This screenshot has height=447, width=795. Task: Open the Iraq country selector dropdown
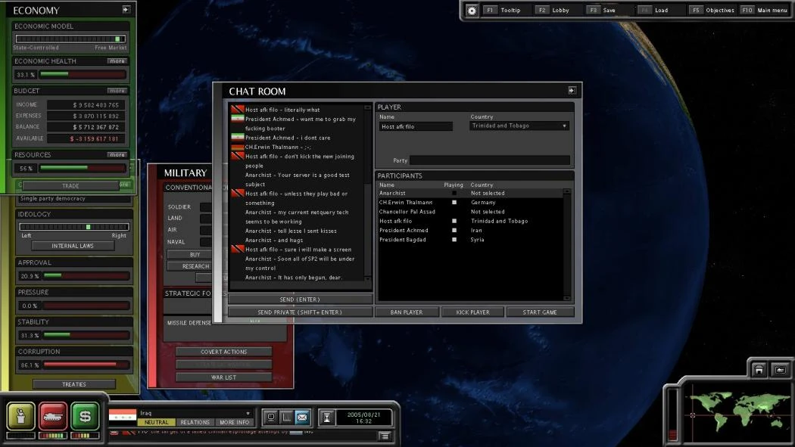click(x=195, y=413)
